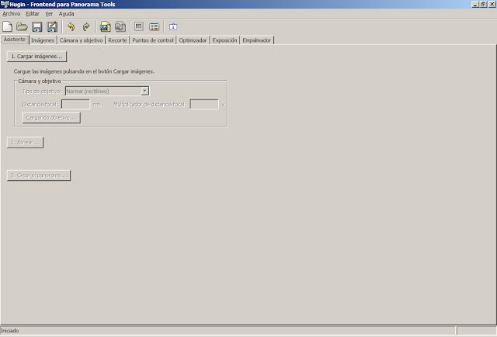This screenshot has width=497, height=337.
Task: Redo with the green arrow icon
Action: [x=86, y=26]
